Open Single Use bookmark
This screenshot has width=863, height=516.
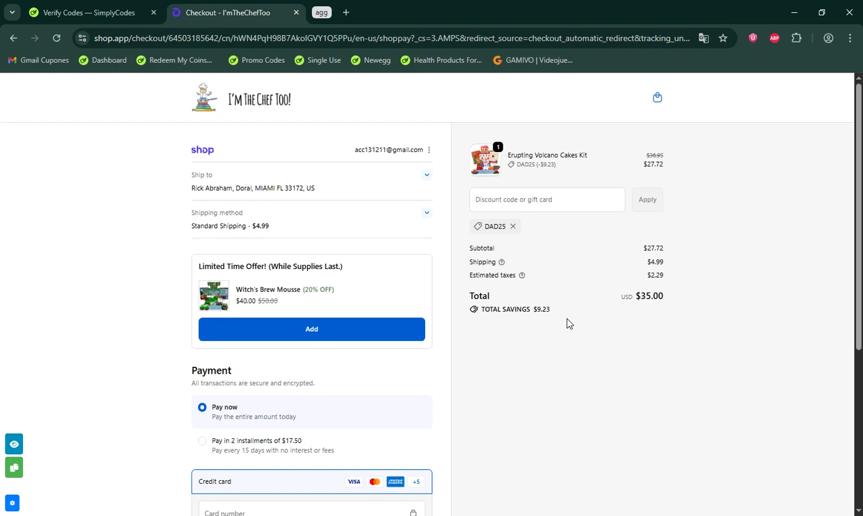pyautogui.click(x=318, y=60)
